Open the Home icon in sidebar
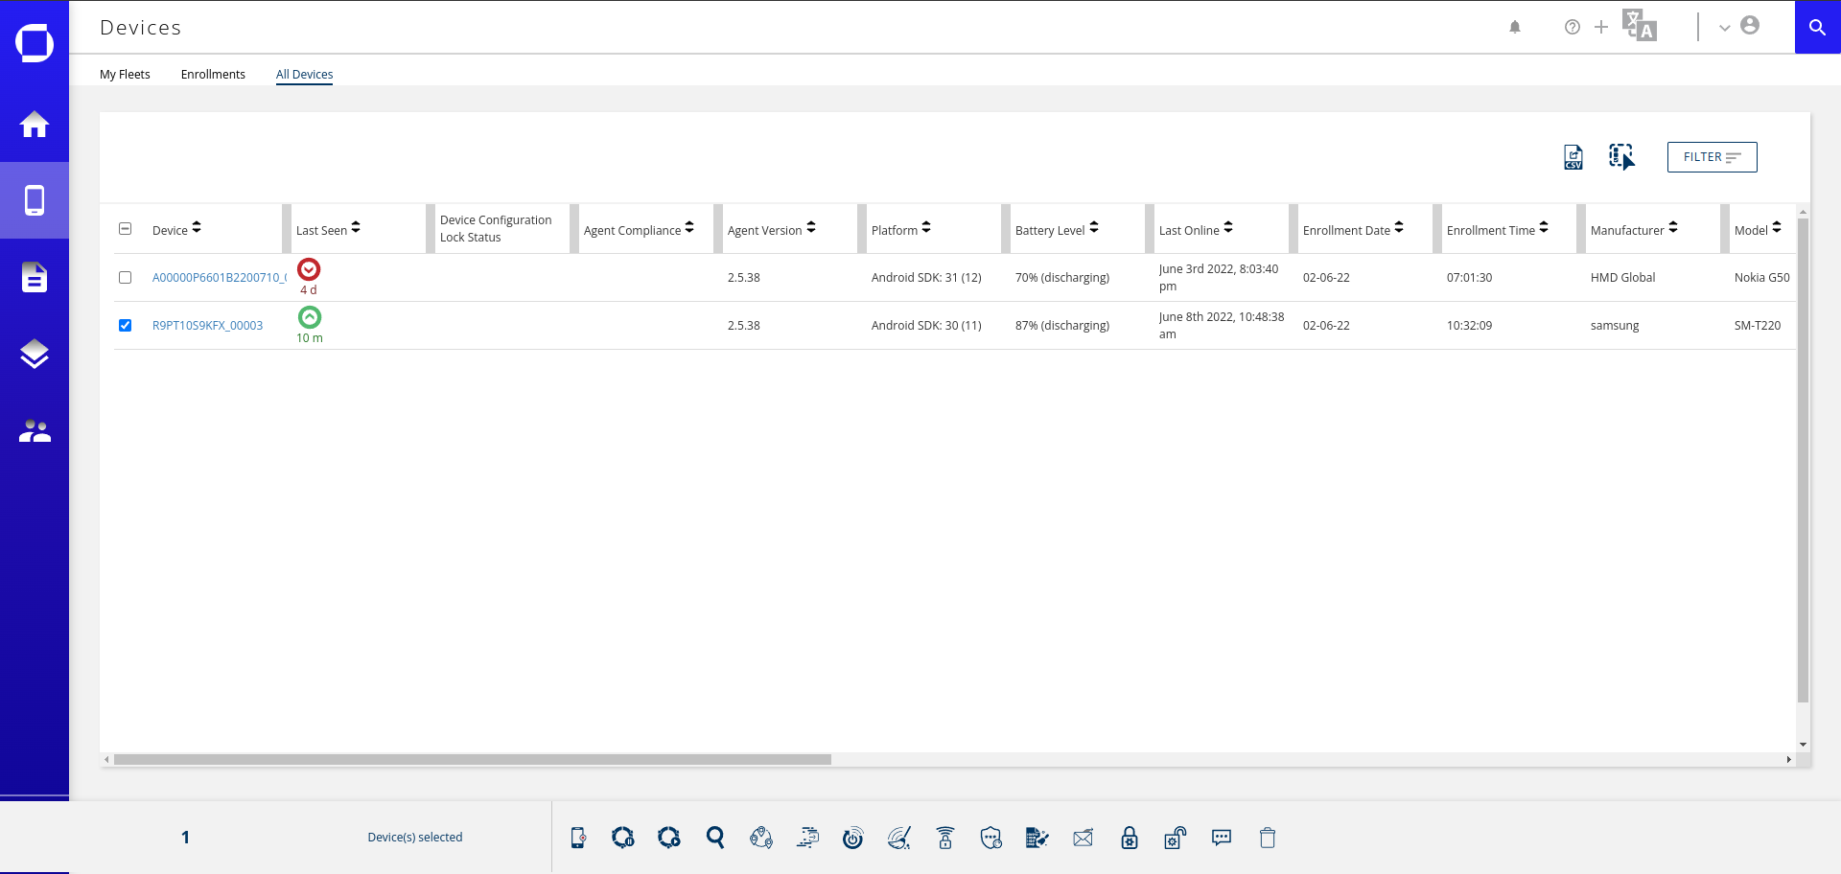The width and height of the screenshot is (1841, 874). click(x=35, y=124)
